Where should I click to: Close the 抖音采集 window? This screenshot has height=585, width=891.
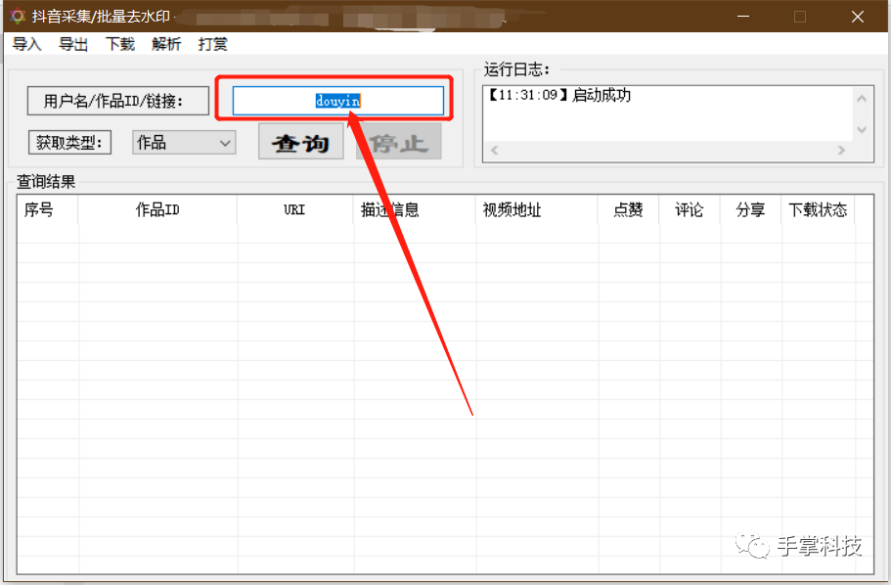pos(858,17)
